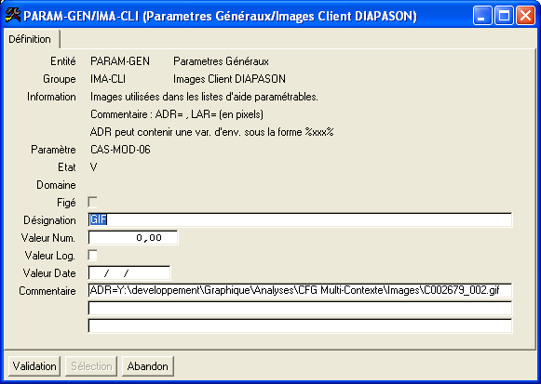The image size is (541, 384).
Task: Close the PARAM-GEN/IMA-CLI dialog
Action: click(x=525, y=16)
